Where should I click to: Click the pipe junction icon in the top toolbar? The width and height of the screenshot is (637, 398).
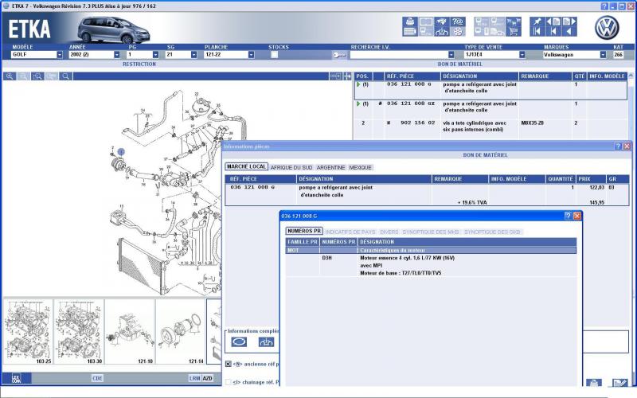pos(442,31)
